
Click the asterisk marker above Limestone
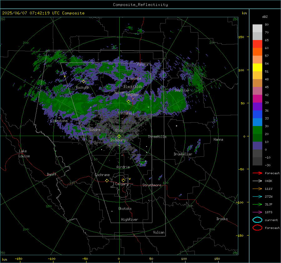click(59, 118)
